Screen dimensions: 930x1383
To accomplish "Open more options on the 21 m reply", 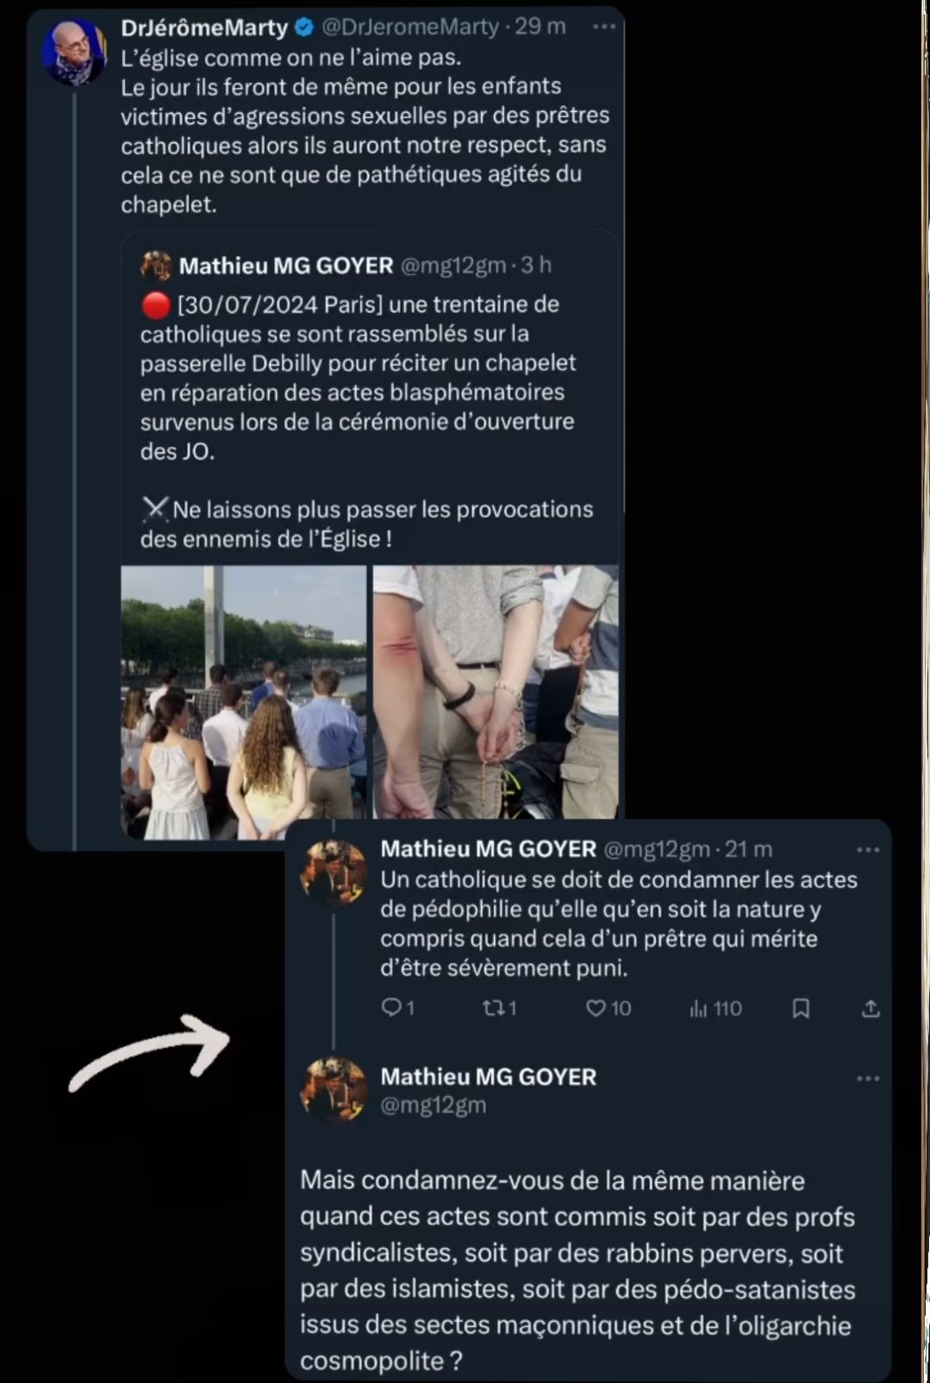I will 868,850.
